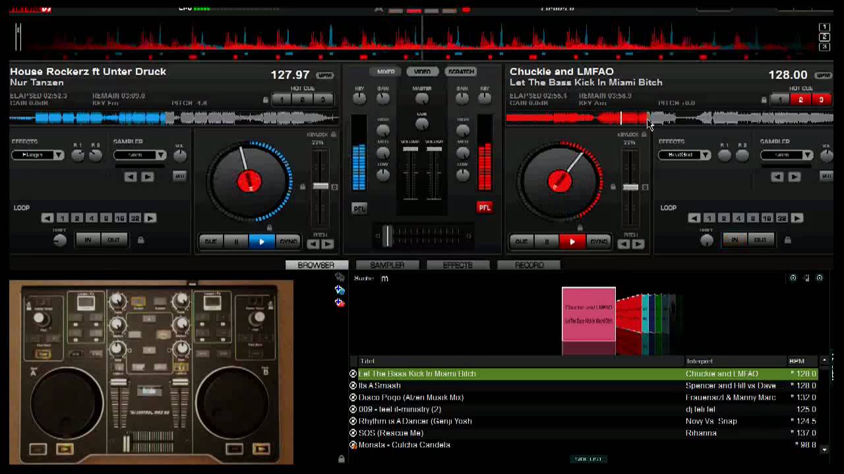Select next sample on left sampler

[x=148, y=176]
